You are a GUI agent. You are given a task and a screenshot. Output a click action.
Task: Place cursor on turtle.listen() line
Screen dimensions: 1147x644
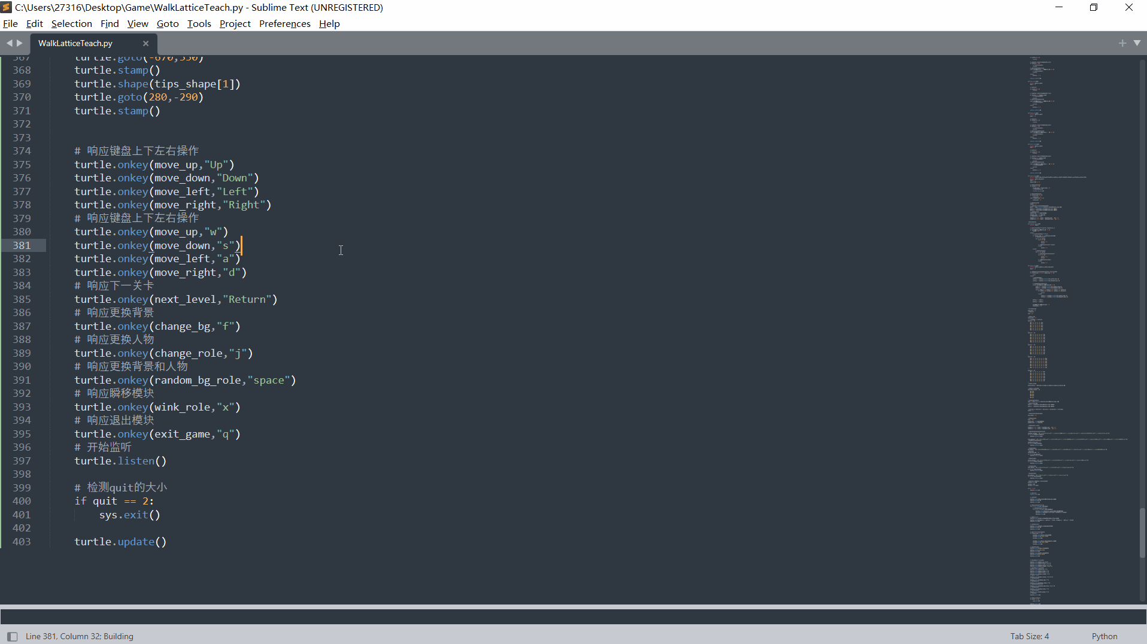120,461
